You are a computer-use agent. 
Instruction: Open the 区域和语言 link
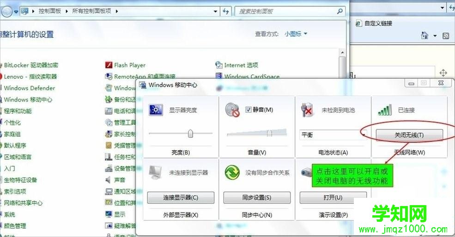(x=18, y=157)
